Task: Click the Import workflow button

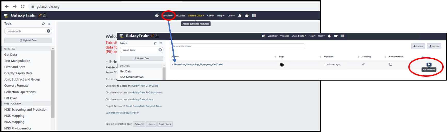Action: (434, 46)
